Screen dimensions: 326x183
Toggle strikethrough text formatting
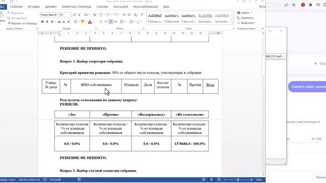coord(59,21)
